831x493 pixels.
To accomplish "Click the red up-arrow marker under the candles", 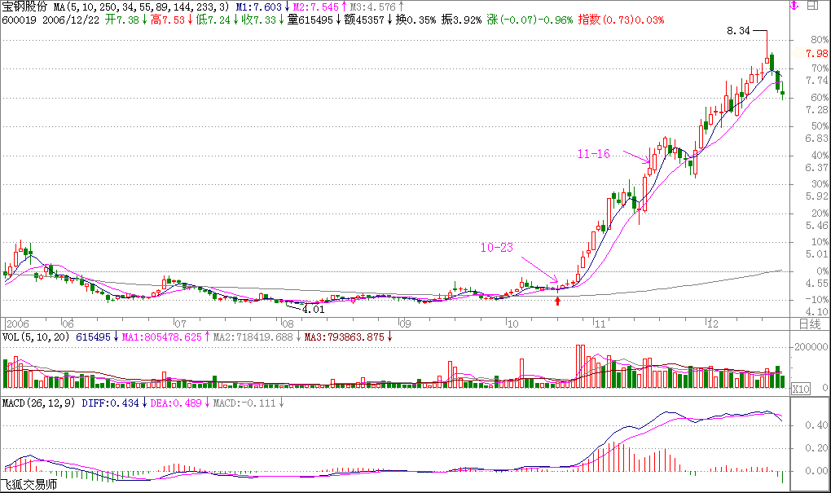I will pos(557,302).
